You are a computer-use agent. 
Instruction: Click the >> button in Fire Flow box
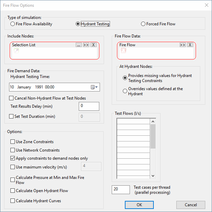click(x=183, y=45)
